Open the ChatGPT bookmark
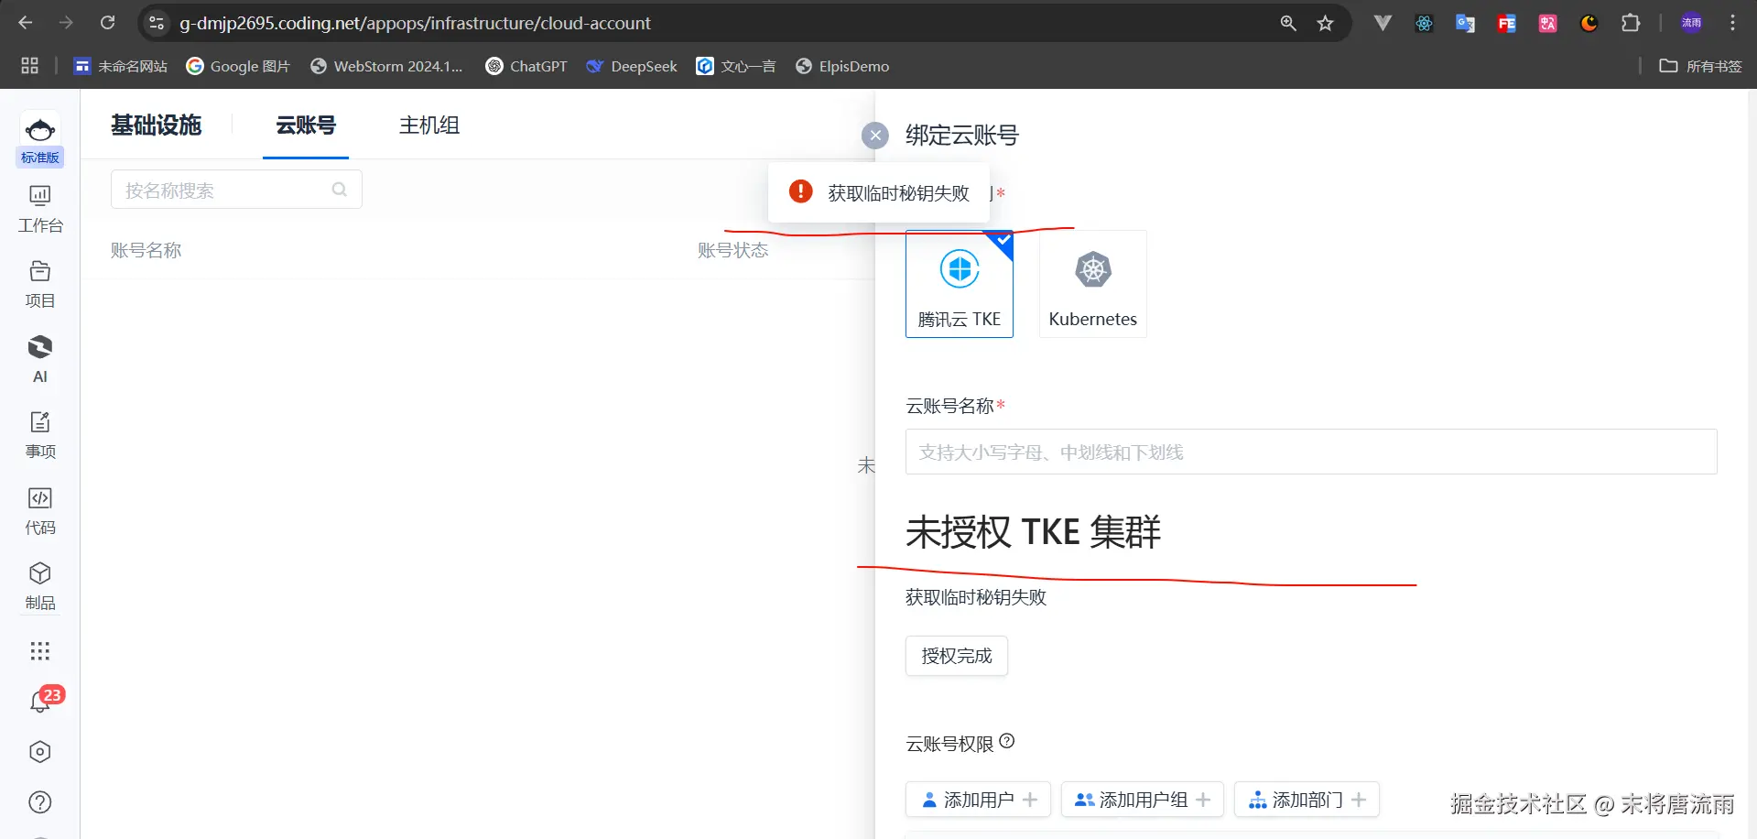1757x839 pixels. click(526, 66)
